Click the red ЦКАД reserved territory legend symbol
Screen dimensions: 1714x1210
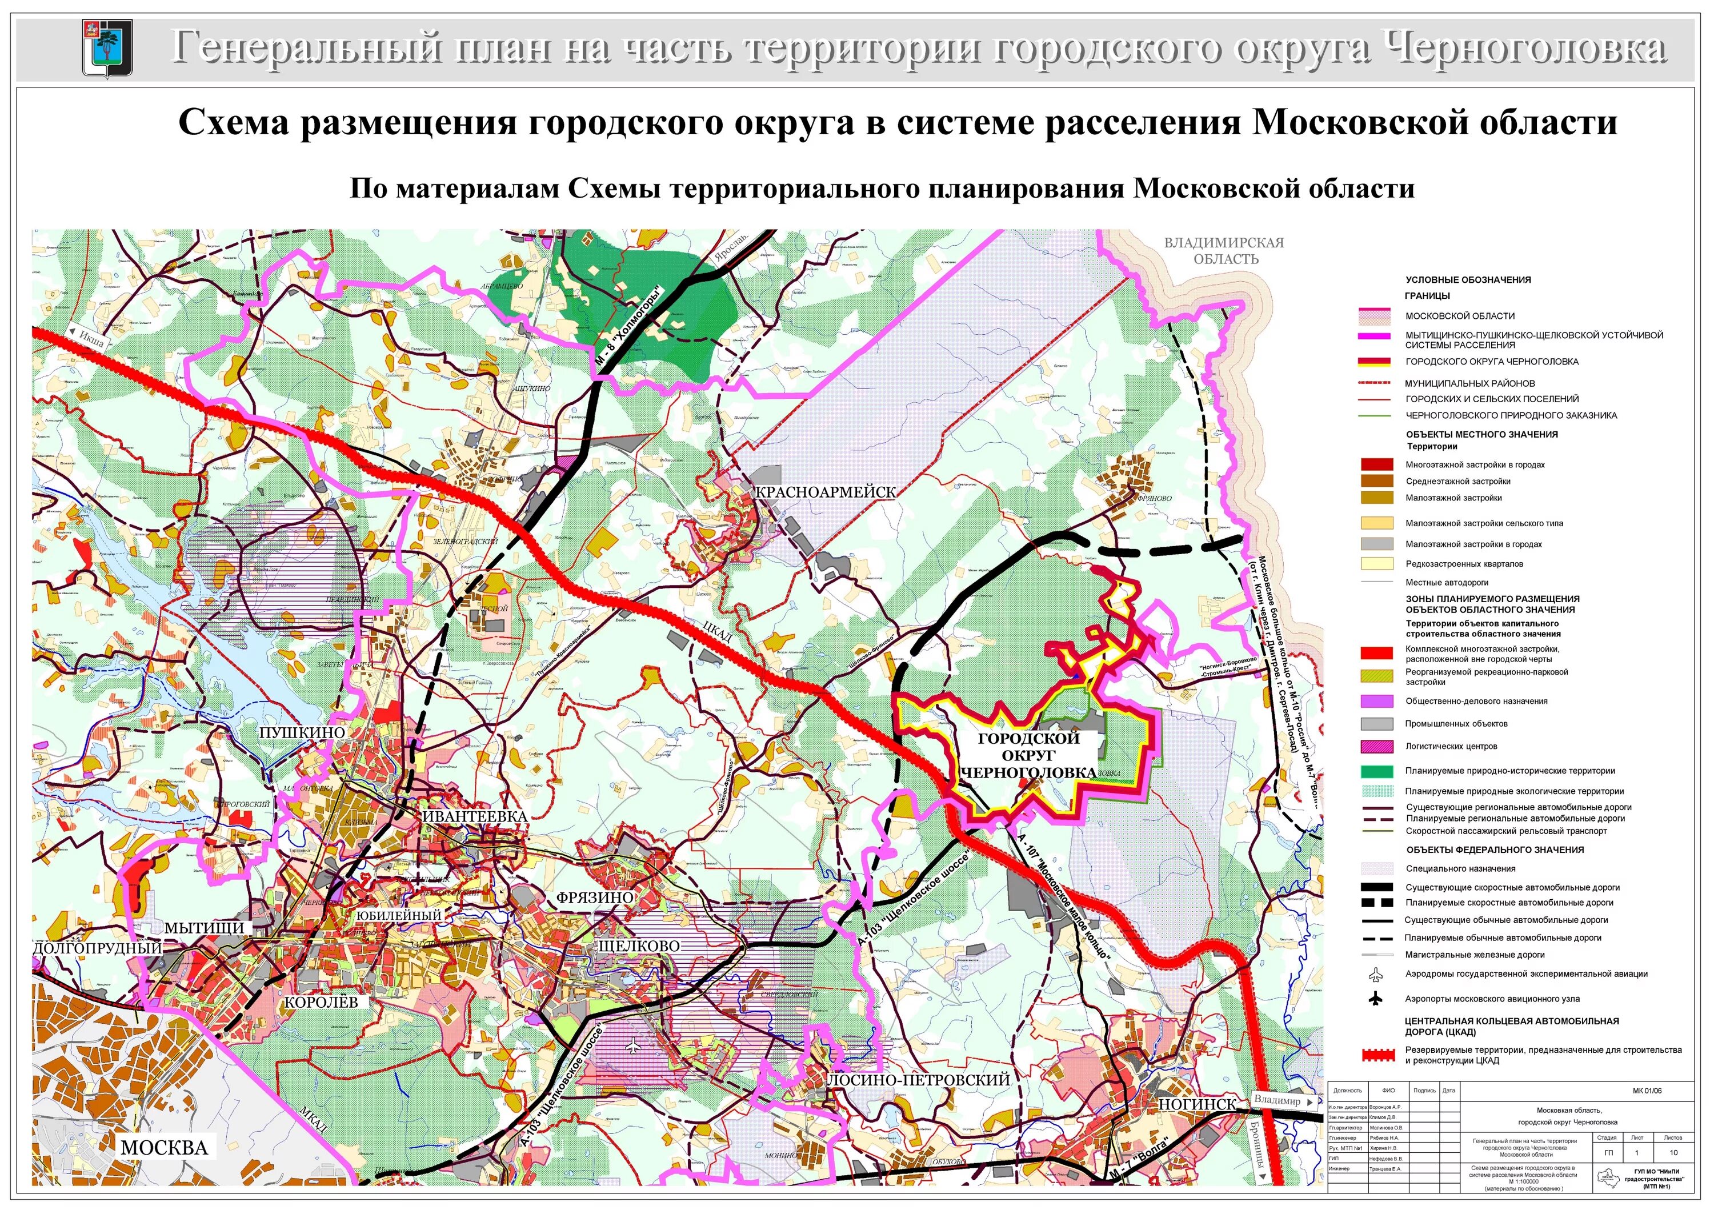pos(1378,1055)
